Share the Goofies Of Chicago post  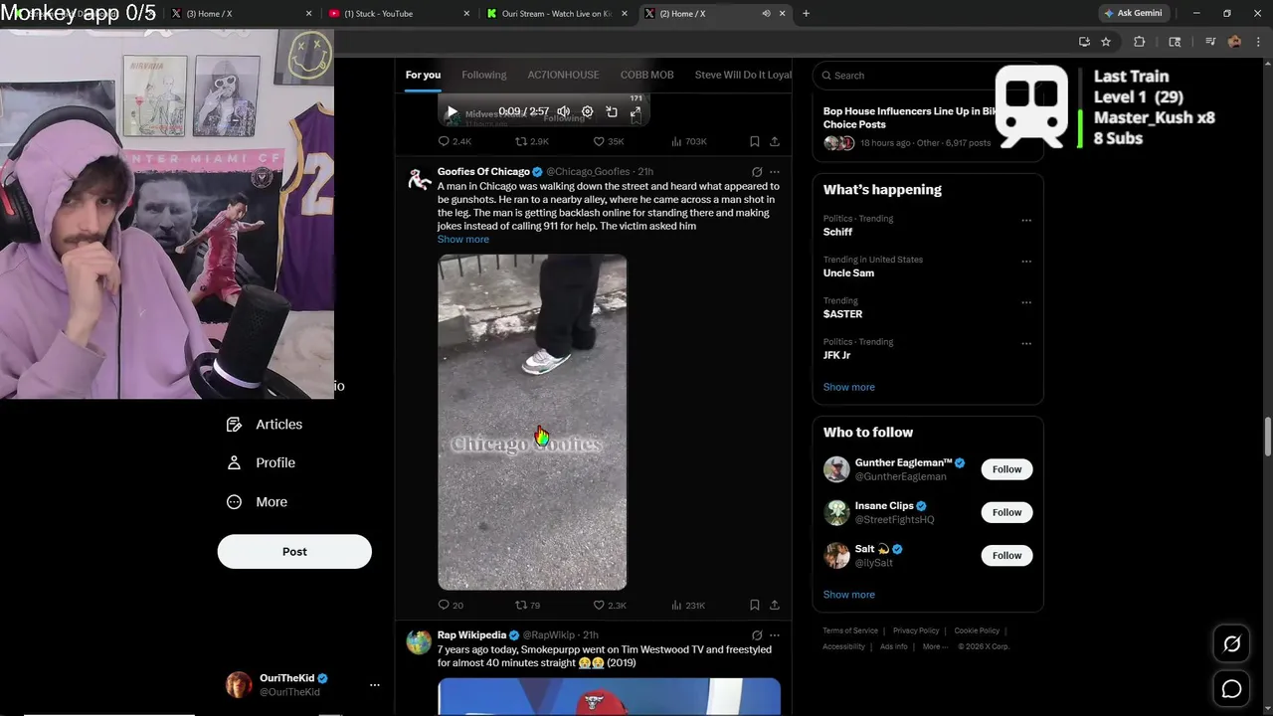coord(775,605)
